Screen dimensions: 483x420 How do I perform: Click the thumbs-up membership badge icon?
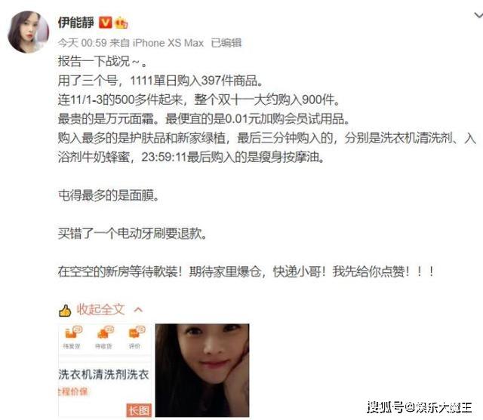[121, 23]
